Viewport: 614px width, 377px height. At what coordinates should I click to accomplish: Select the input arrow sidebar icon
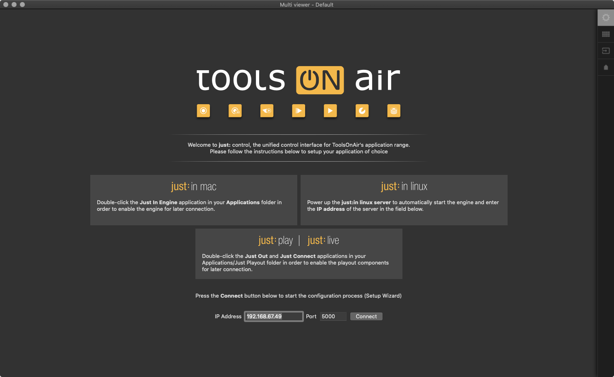(606, 51)
